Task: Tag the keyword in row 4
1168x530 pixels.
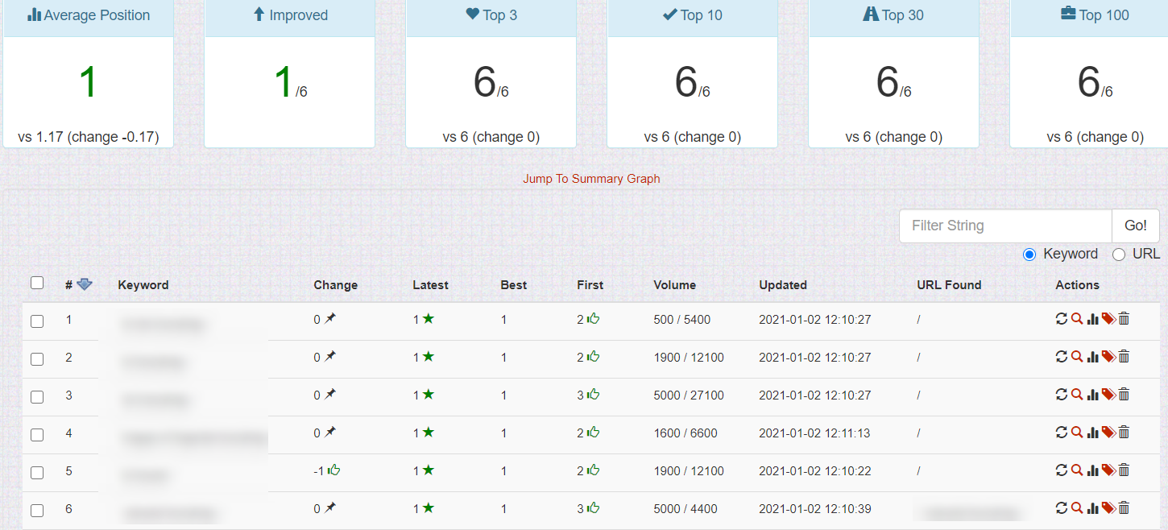Action: [1108, 433]
